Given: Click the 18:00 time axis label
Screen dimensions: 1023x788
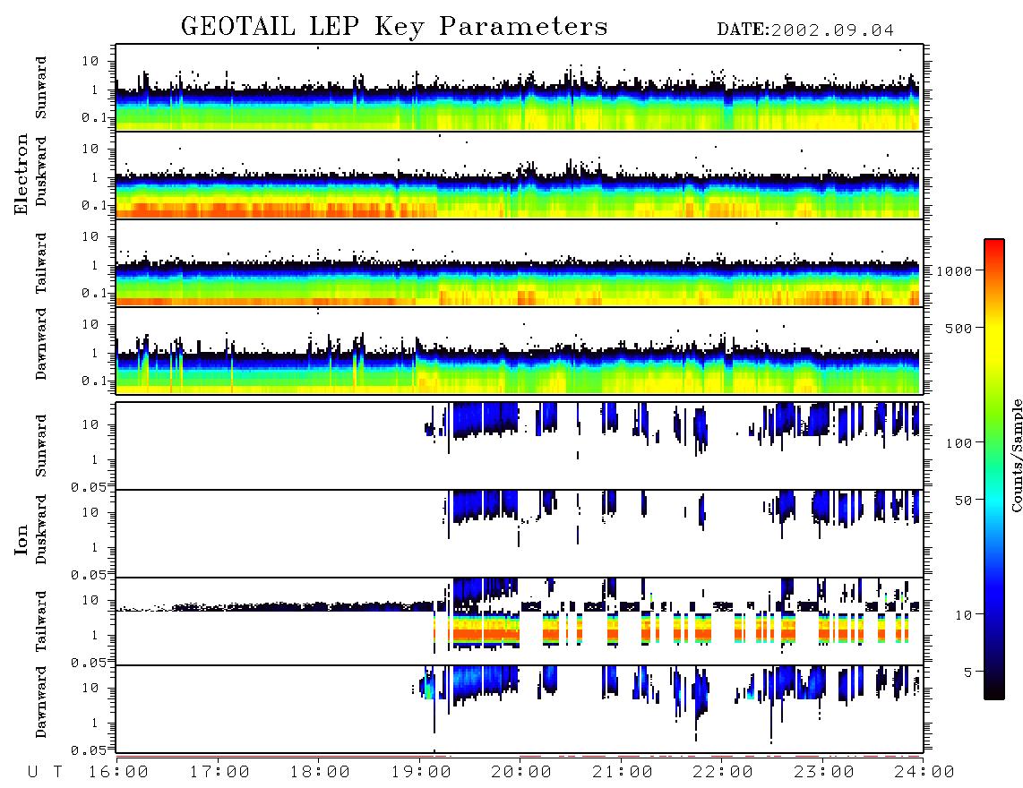Looking at the screenshot, I should pos(321,772).
